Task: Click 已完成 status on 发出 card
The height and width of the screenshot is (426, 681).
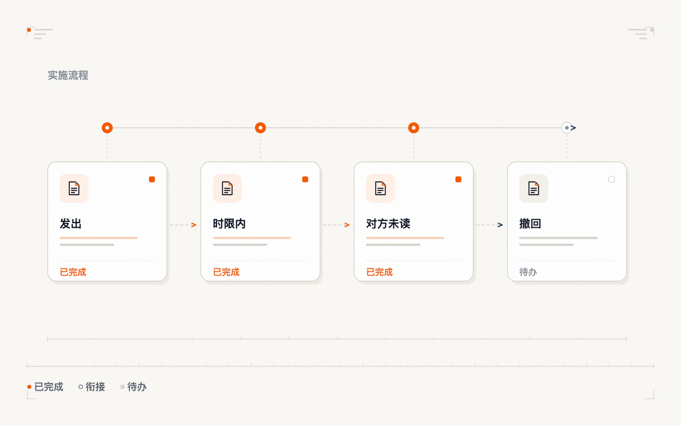Action: click(73, 272)
